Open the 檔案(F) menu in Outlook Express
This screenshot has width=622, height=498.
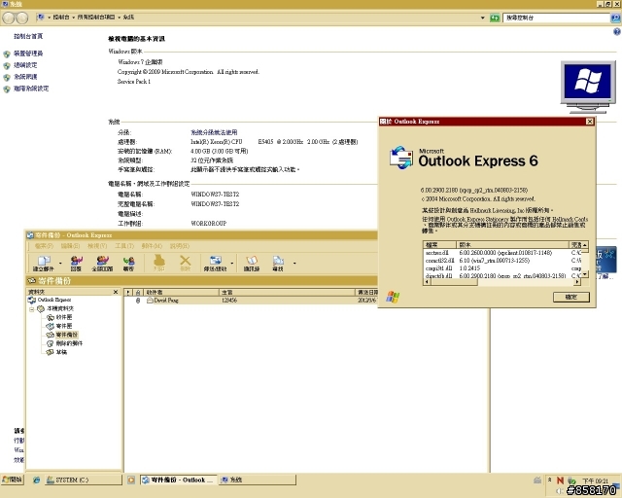click(44, 246)
